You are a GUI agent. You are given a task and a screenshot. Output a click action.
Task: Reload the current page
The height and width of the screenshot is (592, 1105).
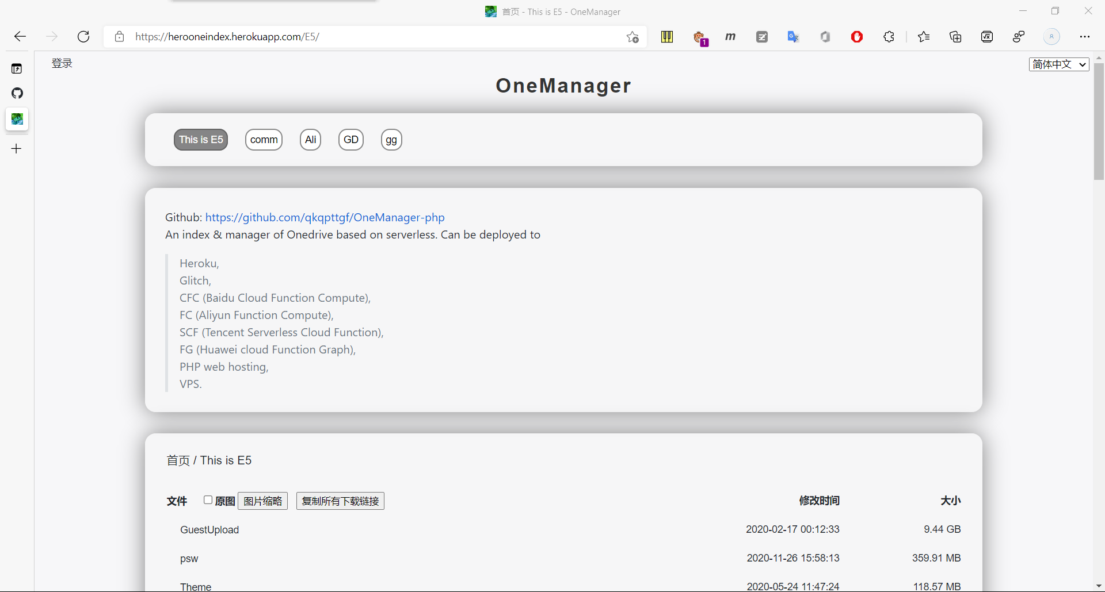83,36
